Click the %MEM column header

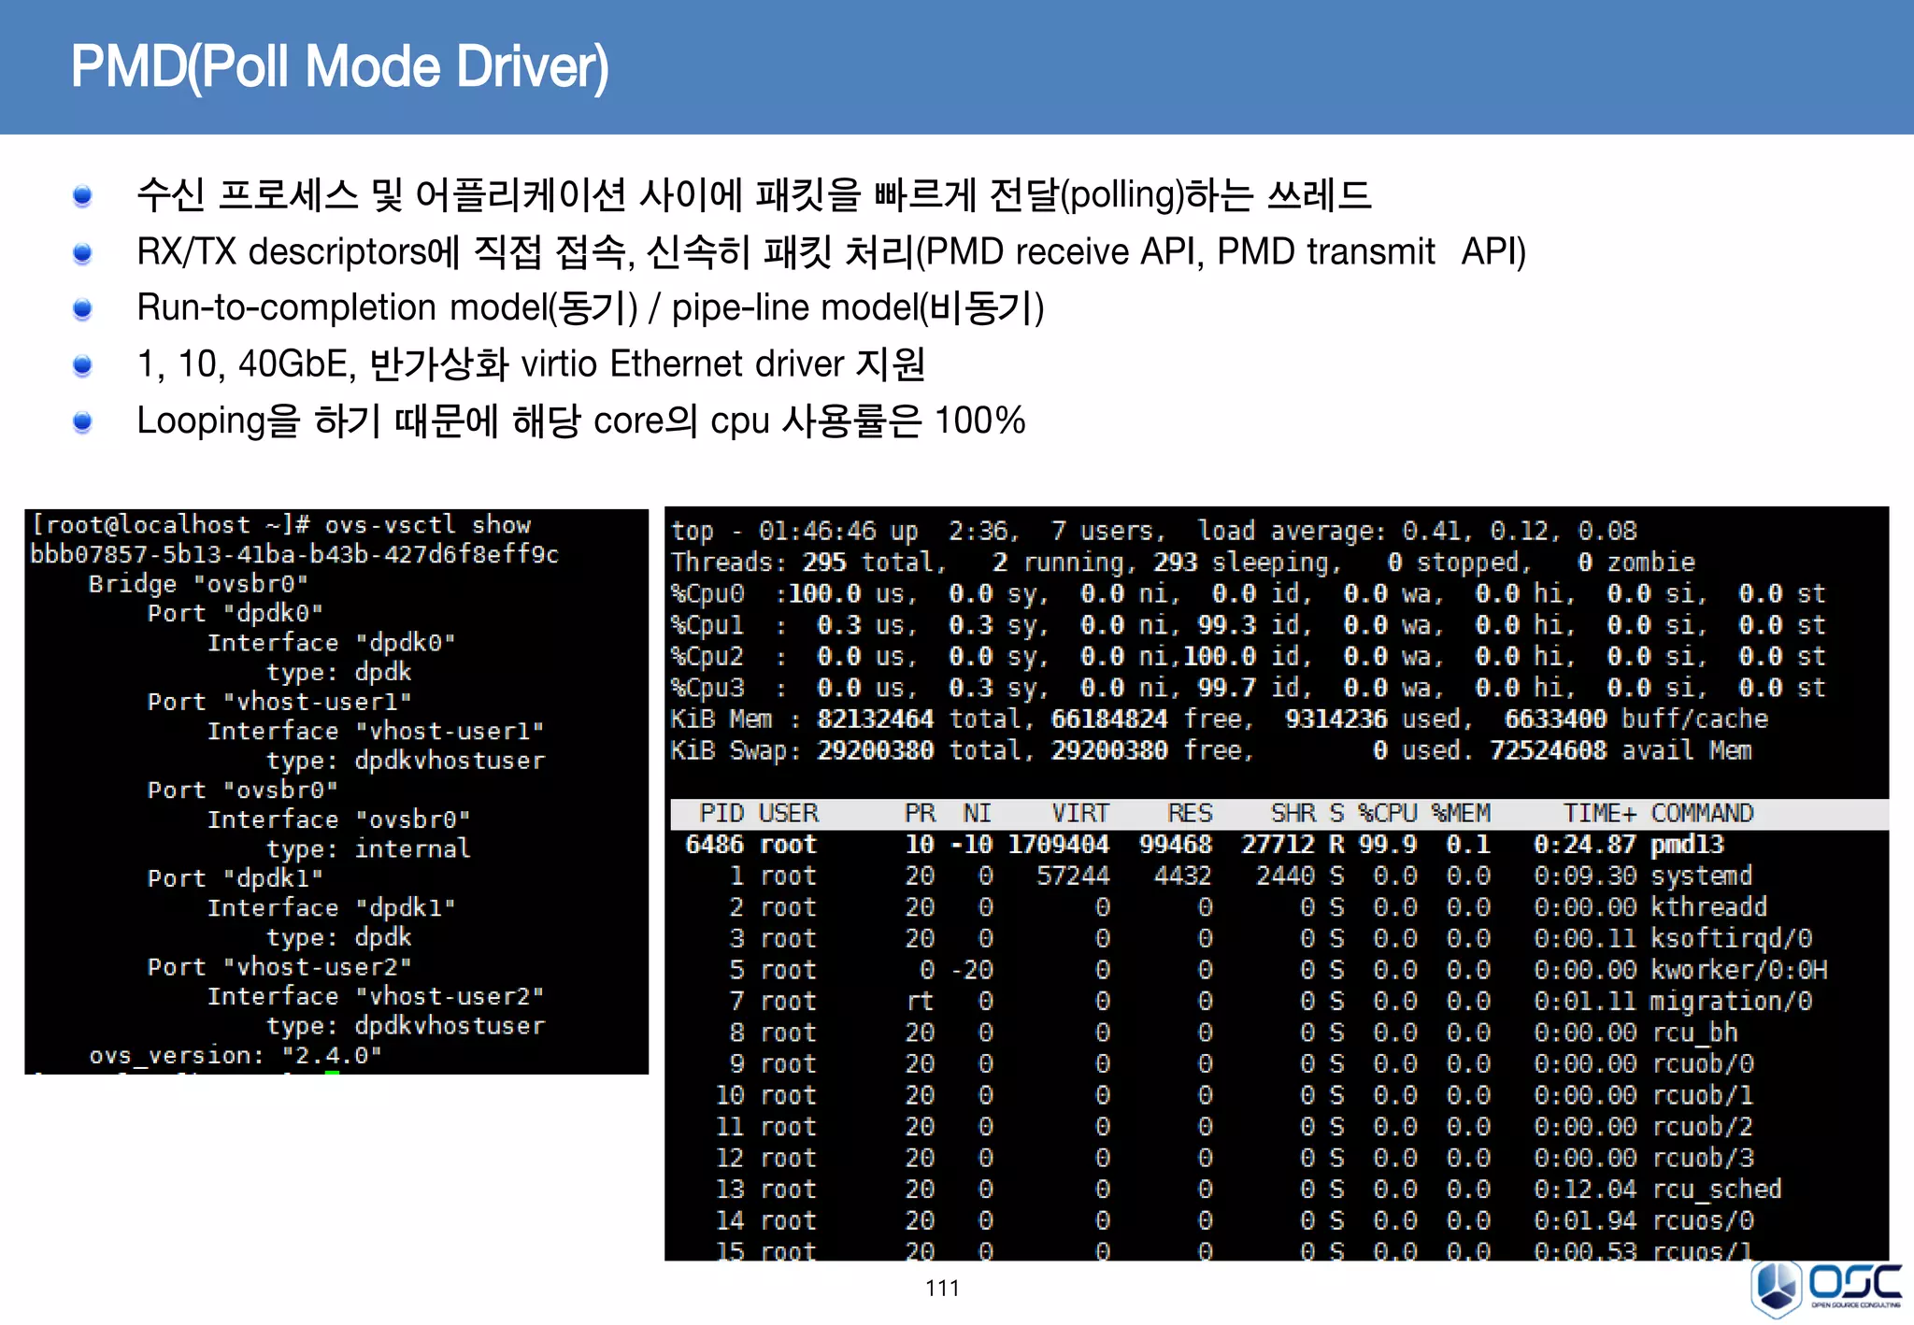tap(1462, 813)
